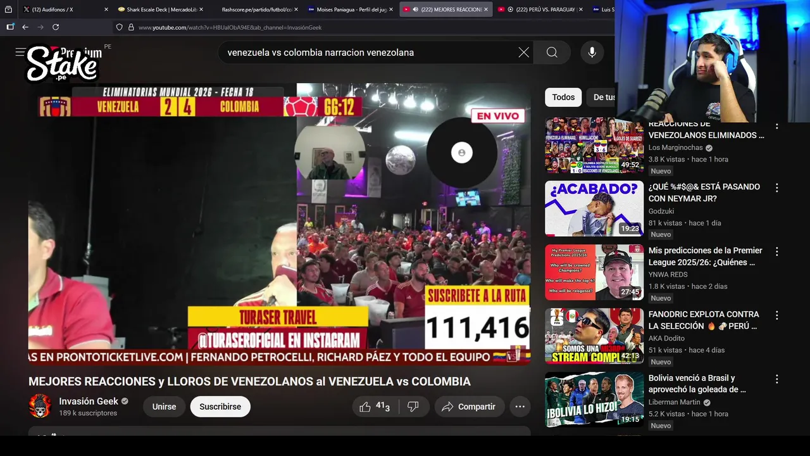Start voice search with the microphone icon
The height and width of the screenshot is (456, 810).
(x=592, y=53)
